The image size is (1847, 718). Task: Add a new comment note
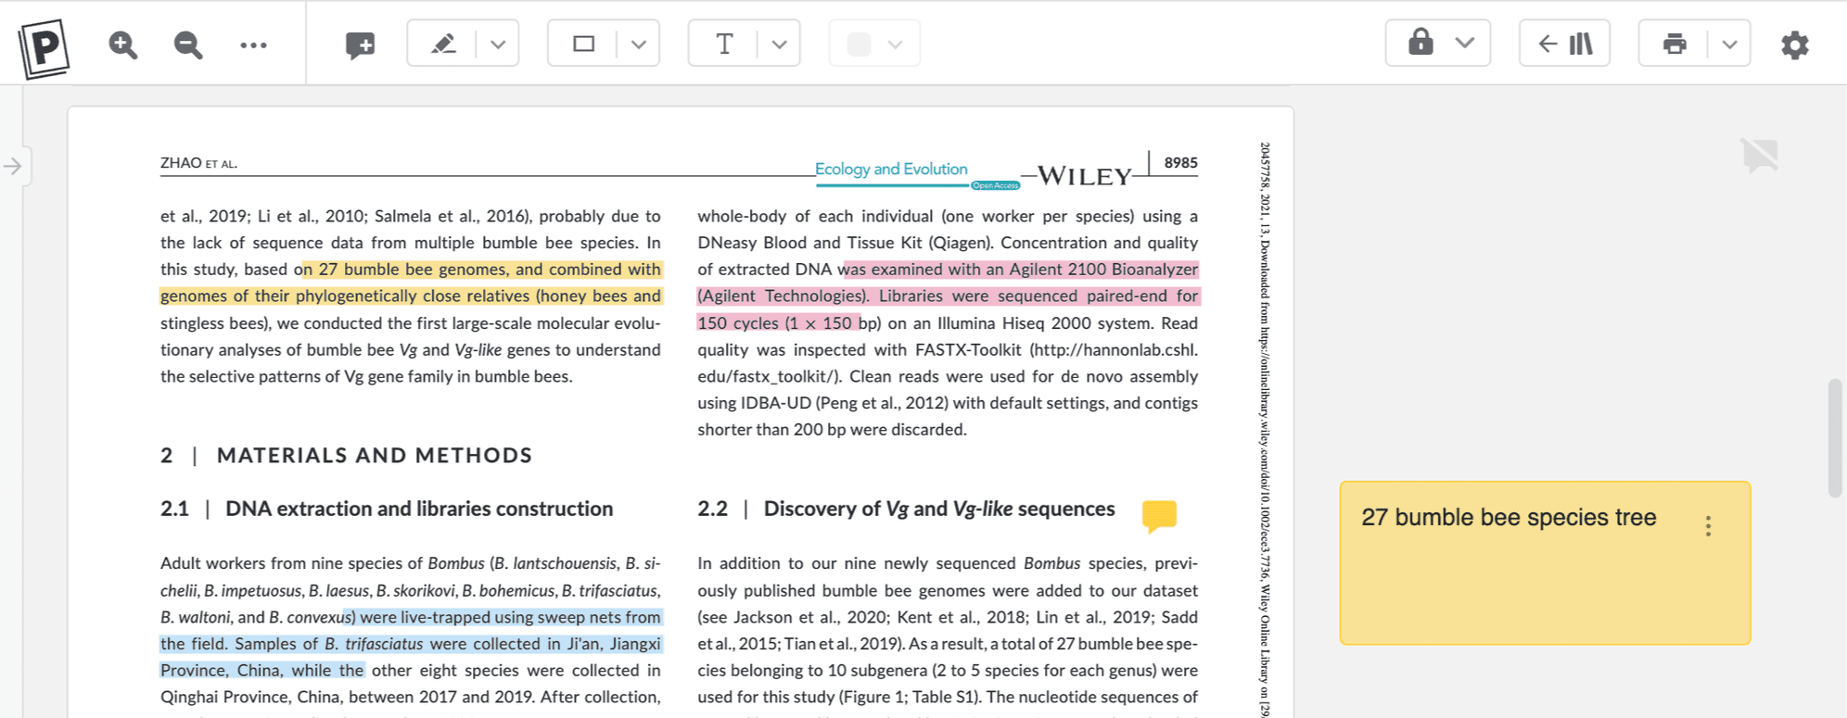(x=360, y=44)
